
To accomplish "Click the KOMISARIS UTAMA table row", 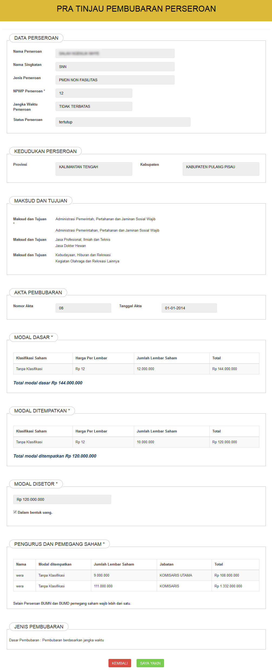I will [x=136, y=575].
